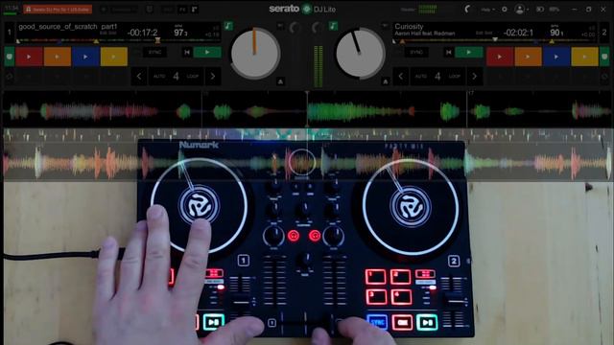Trigger blue hot cue on deck 1
The image size is (614, 345).
point(85,57)
